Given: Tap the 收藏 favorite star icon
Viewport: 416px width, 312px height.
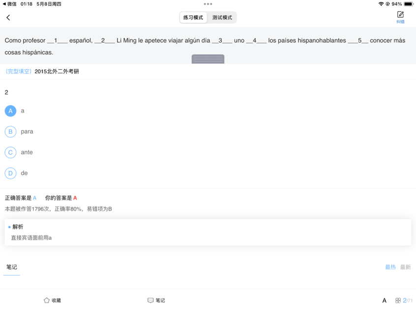Looking at the screenshot, I should point(52,300).
